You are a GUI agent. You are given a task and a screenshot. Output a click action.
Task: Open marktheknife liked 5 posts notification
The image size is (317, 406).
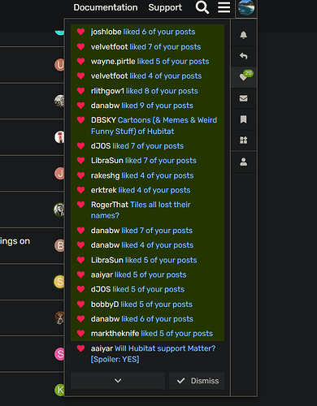[x=147, y=334]
